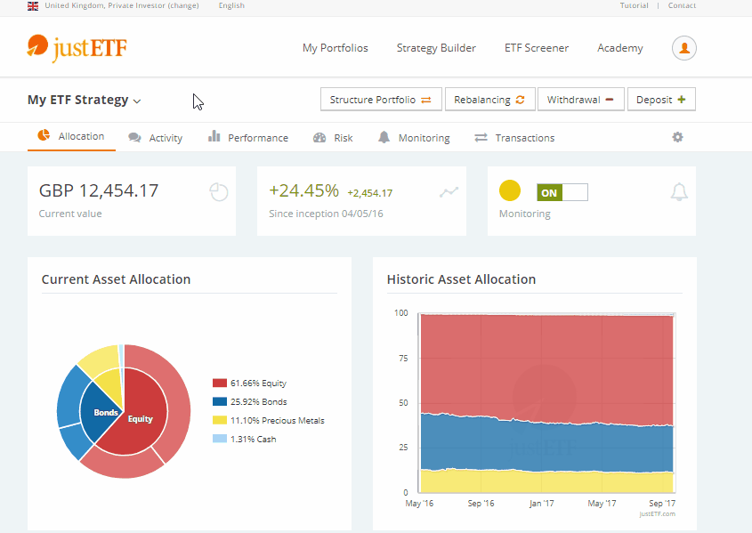Open the Transactions tab
The width and height of the screenshot is (752, 533).
point(514,138)
